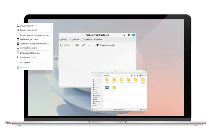Eject the mounted media drive in sidebar

click(x=102, y=102)
